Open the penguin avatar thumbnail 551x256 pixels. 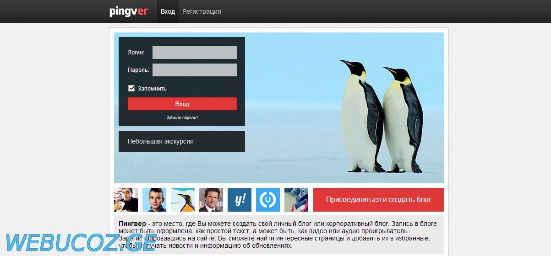(x=183, y=200)
